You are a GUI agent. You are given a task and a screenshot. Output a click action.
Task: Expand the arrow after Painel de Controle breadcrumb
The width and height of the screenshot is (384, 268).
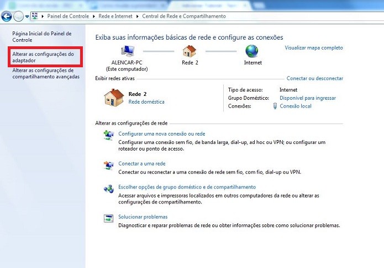coord(94,17)
